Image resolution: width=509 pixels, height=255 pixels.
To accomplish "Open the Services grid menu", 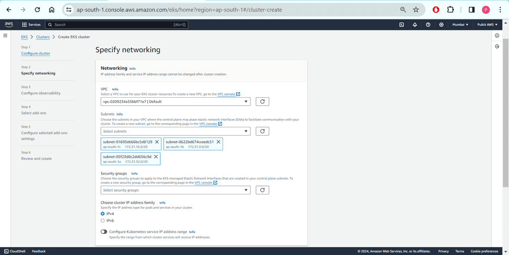I will [31, 25].
